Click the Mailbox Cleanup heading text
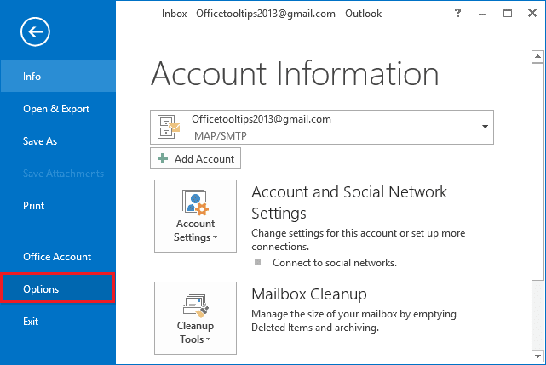Screen dimensions: 546x365 [309, 294]
